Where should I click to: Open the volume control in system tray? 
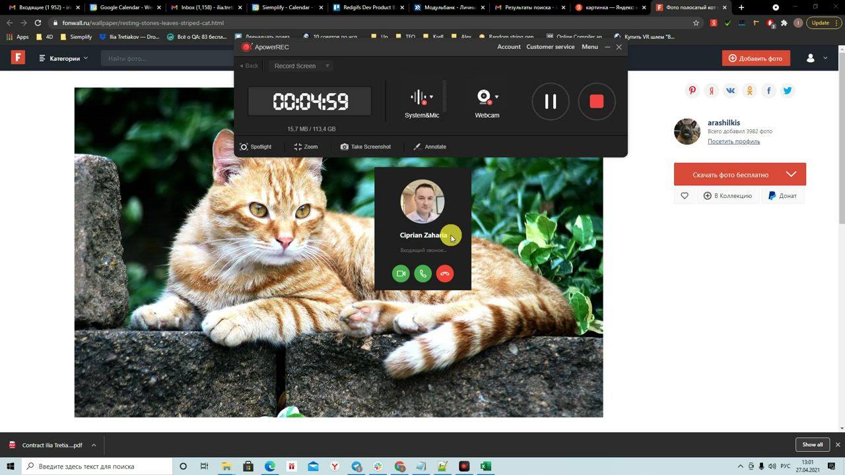(772, 466)
